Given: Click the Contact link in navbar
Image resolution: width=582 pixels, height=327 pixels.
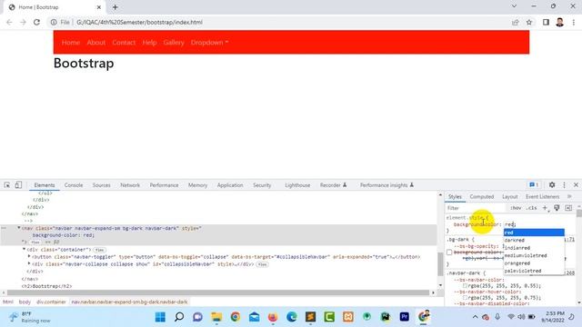Looking at the screenshot, I should [124, 43].
